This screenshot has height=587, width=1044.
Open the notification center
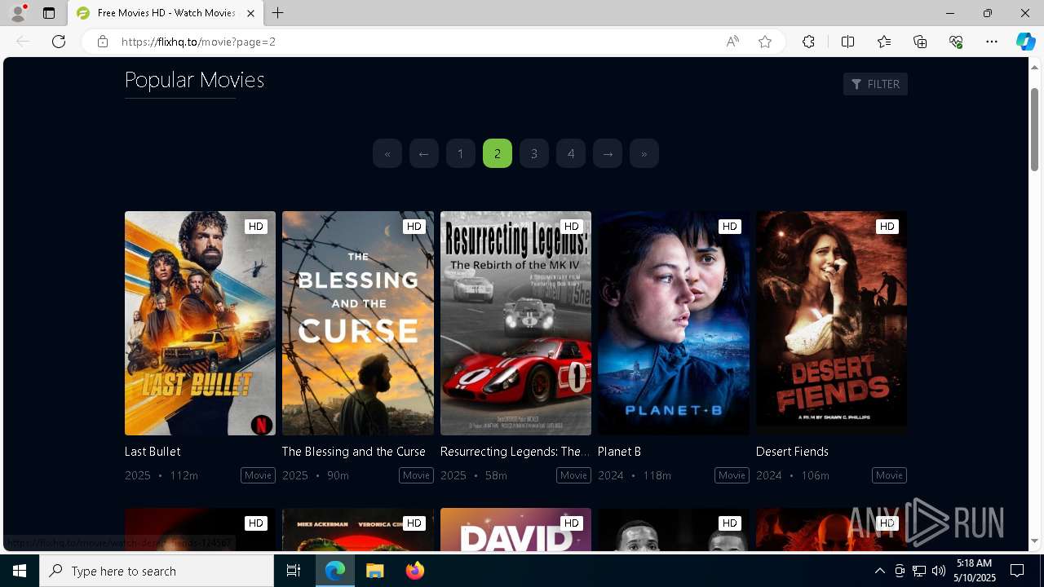coord(1017,571)
